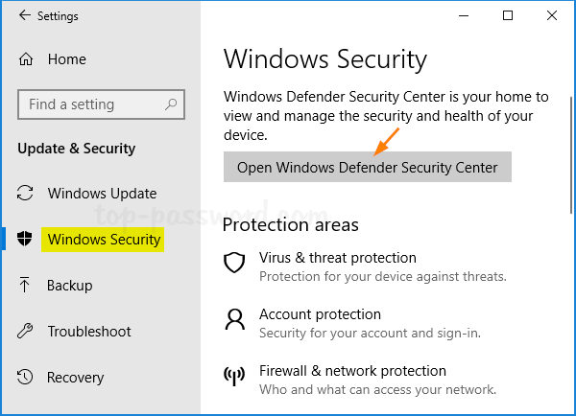Viewport: 576px width, 416px height.
Task: Click the Recovery history icon
Action: [26, 378]
